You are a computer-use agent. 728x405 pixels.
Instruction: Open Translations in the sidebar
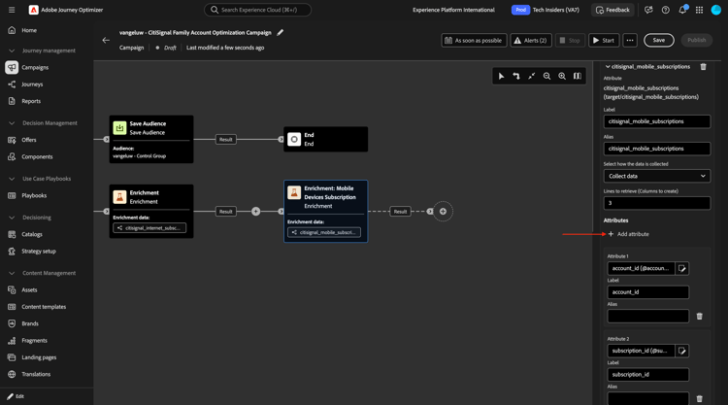(x=36, y=374)
